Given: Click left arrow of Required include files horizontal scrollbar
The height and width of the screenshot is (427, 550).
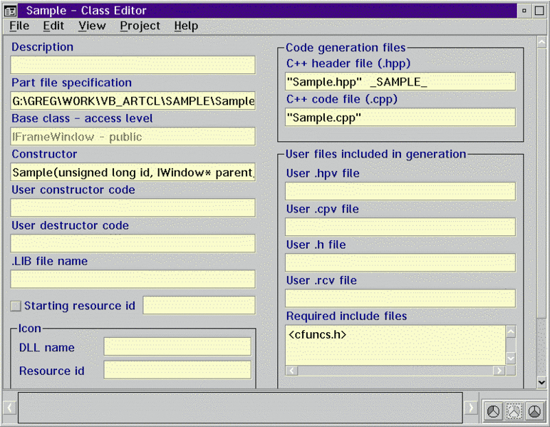Looking at the screenshot, I should pos(292,371).
